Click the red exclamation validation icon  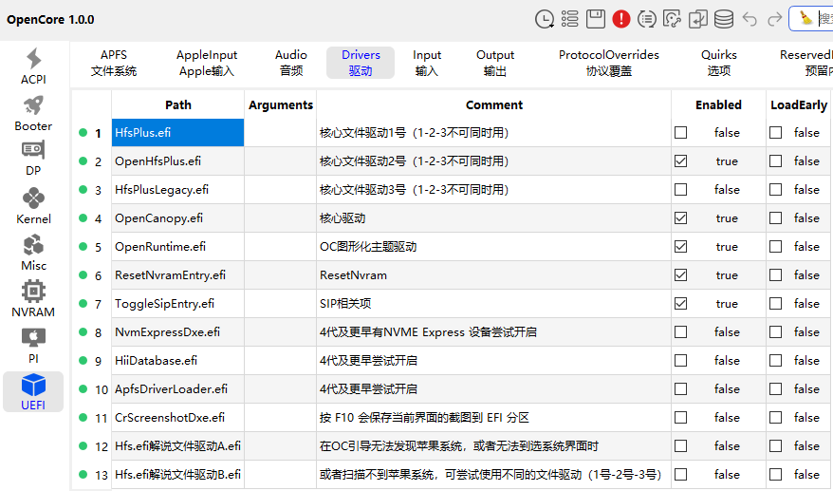[x=621, y=19]
